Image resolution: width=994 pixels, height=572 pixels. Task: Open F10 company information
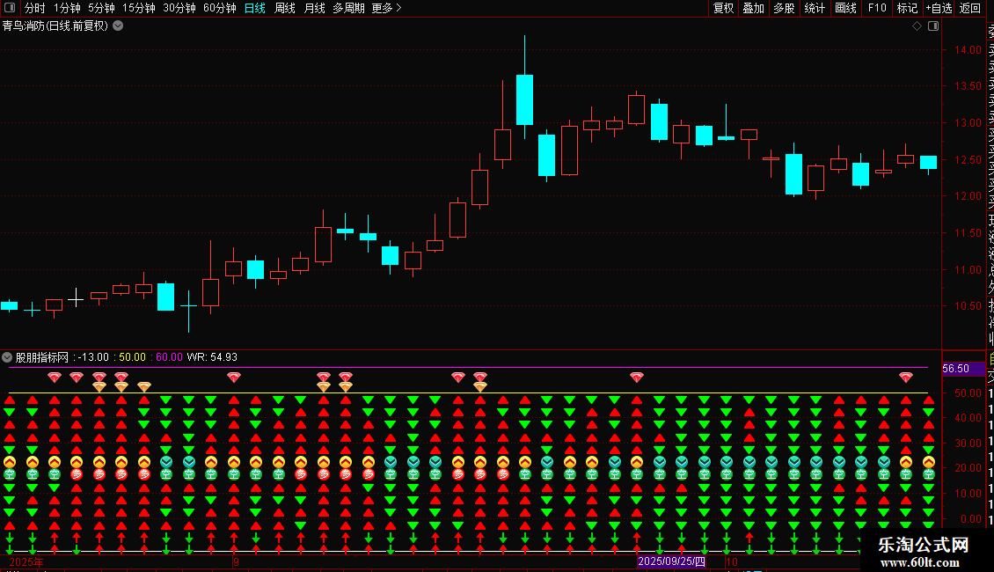877,8
